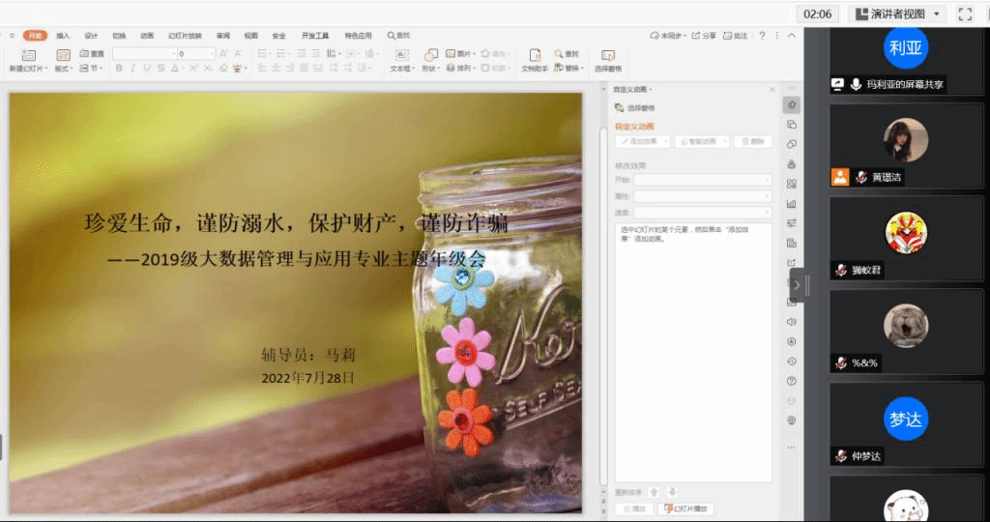Click the help question mark icon in ribbon
The width and height of the screenshot is (990, 522).
[x=762, y=36]
